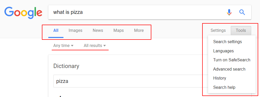Click the voice search microphone icon
This screenshot has height=97, width=260.
tap(229, 12)
